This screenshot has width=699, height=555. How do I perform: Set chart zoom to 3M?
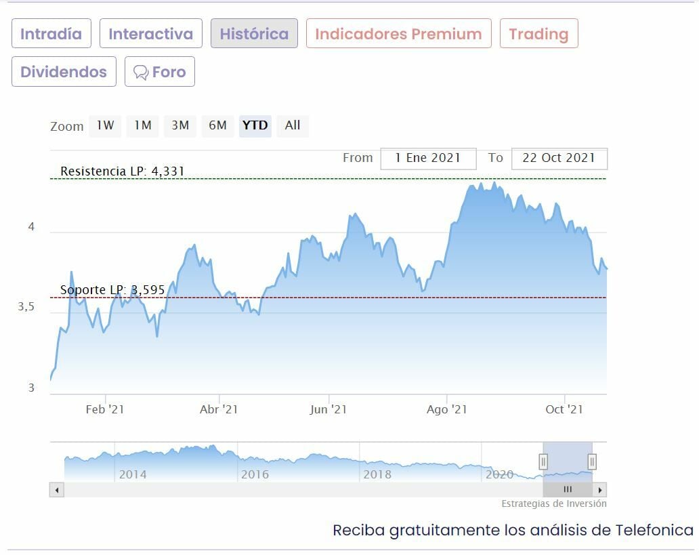[180, 125]
